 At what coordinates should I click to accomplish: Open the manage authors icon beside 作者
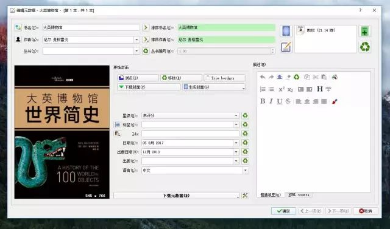click(x=18, y=39)
